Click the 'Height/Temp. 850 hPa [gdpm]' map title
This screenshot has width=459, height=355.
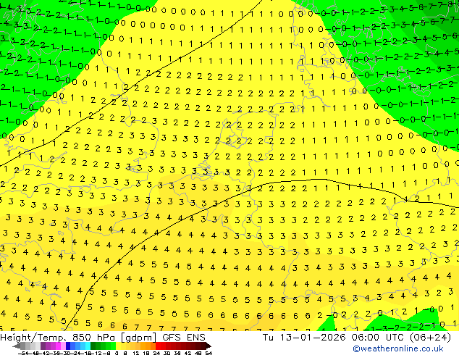tap(78, 338)
